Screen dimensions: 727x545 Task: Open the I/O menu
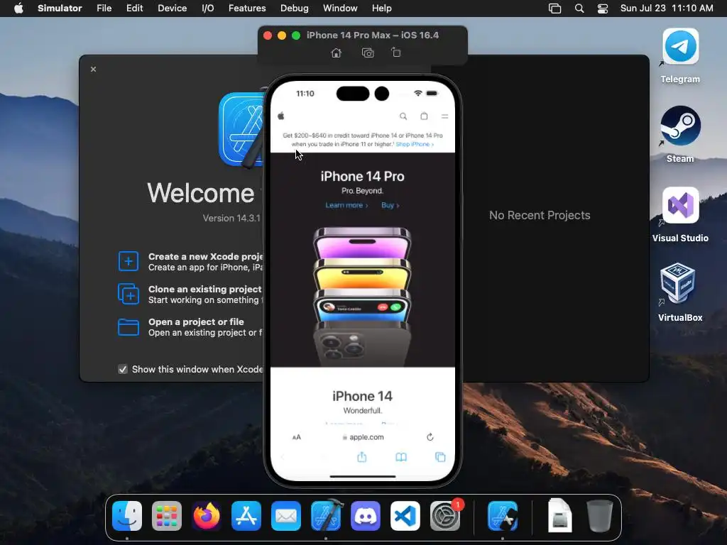click(x=208, y=9)
